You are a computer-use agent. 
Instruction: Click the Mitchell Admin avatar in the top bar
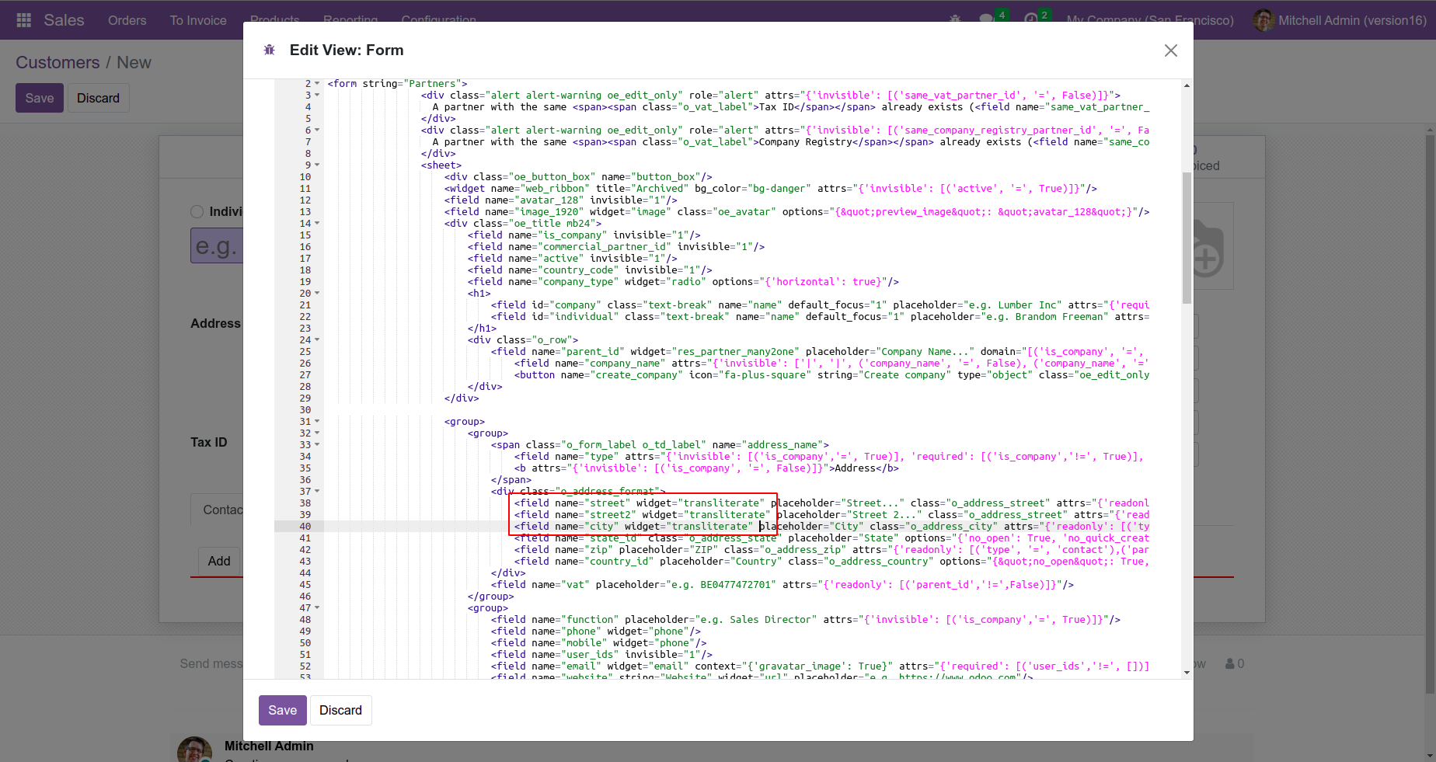1263,20
